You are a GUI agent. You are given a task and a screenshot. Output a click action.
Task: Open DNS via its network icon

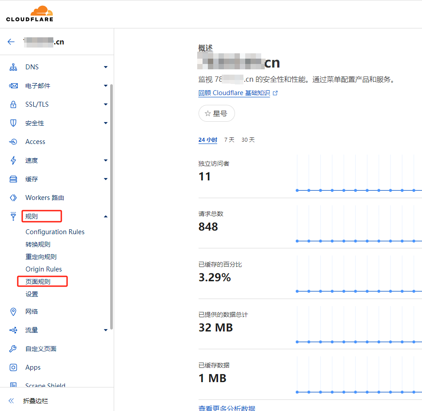pyautogui.click(x=13, y=67)
